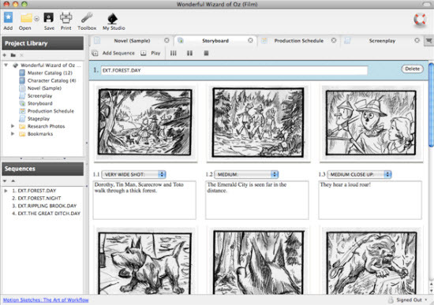Open the Toolbox wrench icon
The image size is (434, 305).
click(87, 18)
